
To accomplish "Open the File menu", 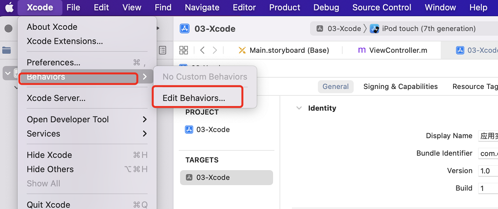I will [x=73, y=8].
